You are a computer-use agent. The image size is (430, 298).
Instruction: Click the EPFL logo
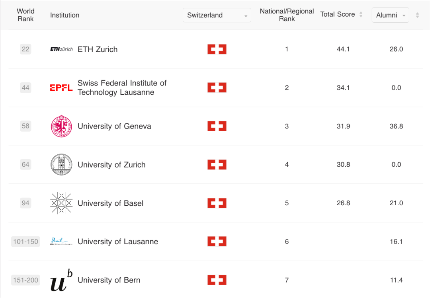pos(61,88)
